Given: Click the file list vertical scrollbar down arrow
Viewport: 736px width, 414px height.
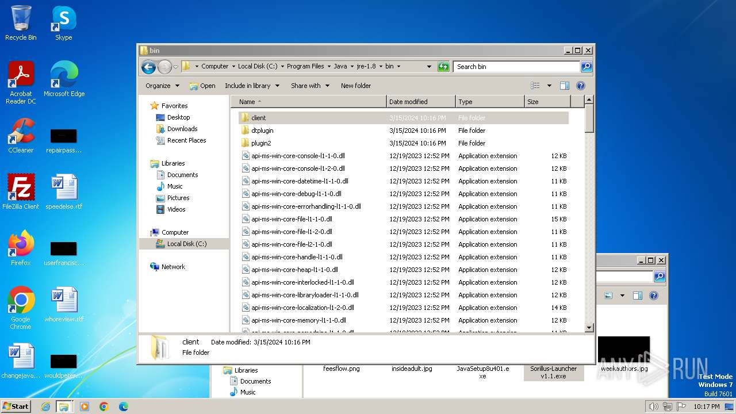Looking at the screenshot, I should (589, 328).
